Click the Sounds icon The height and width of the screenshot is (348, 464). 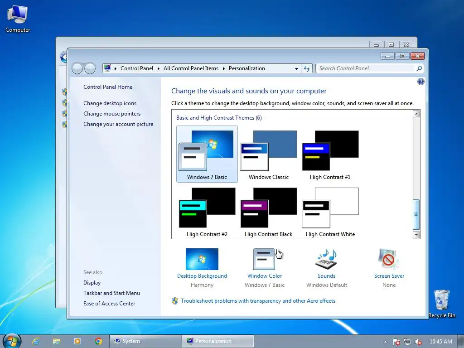[326, 259]
